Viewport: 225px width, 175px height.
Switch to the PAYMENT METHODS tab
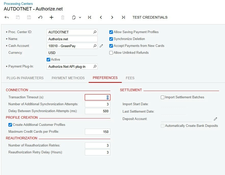(68, 78)
